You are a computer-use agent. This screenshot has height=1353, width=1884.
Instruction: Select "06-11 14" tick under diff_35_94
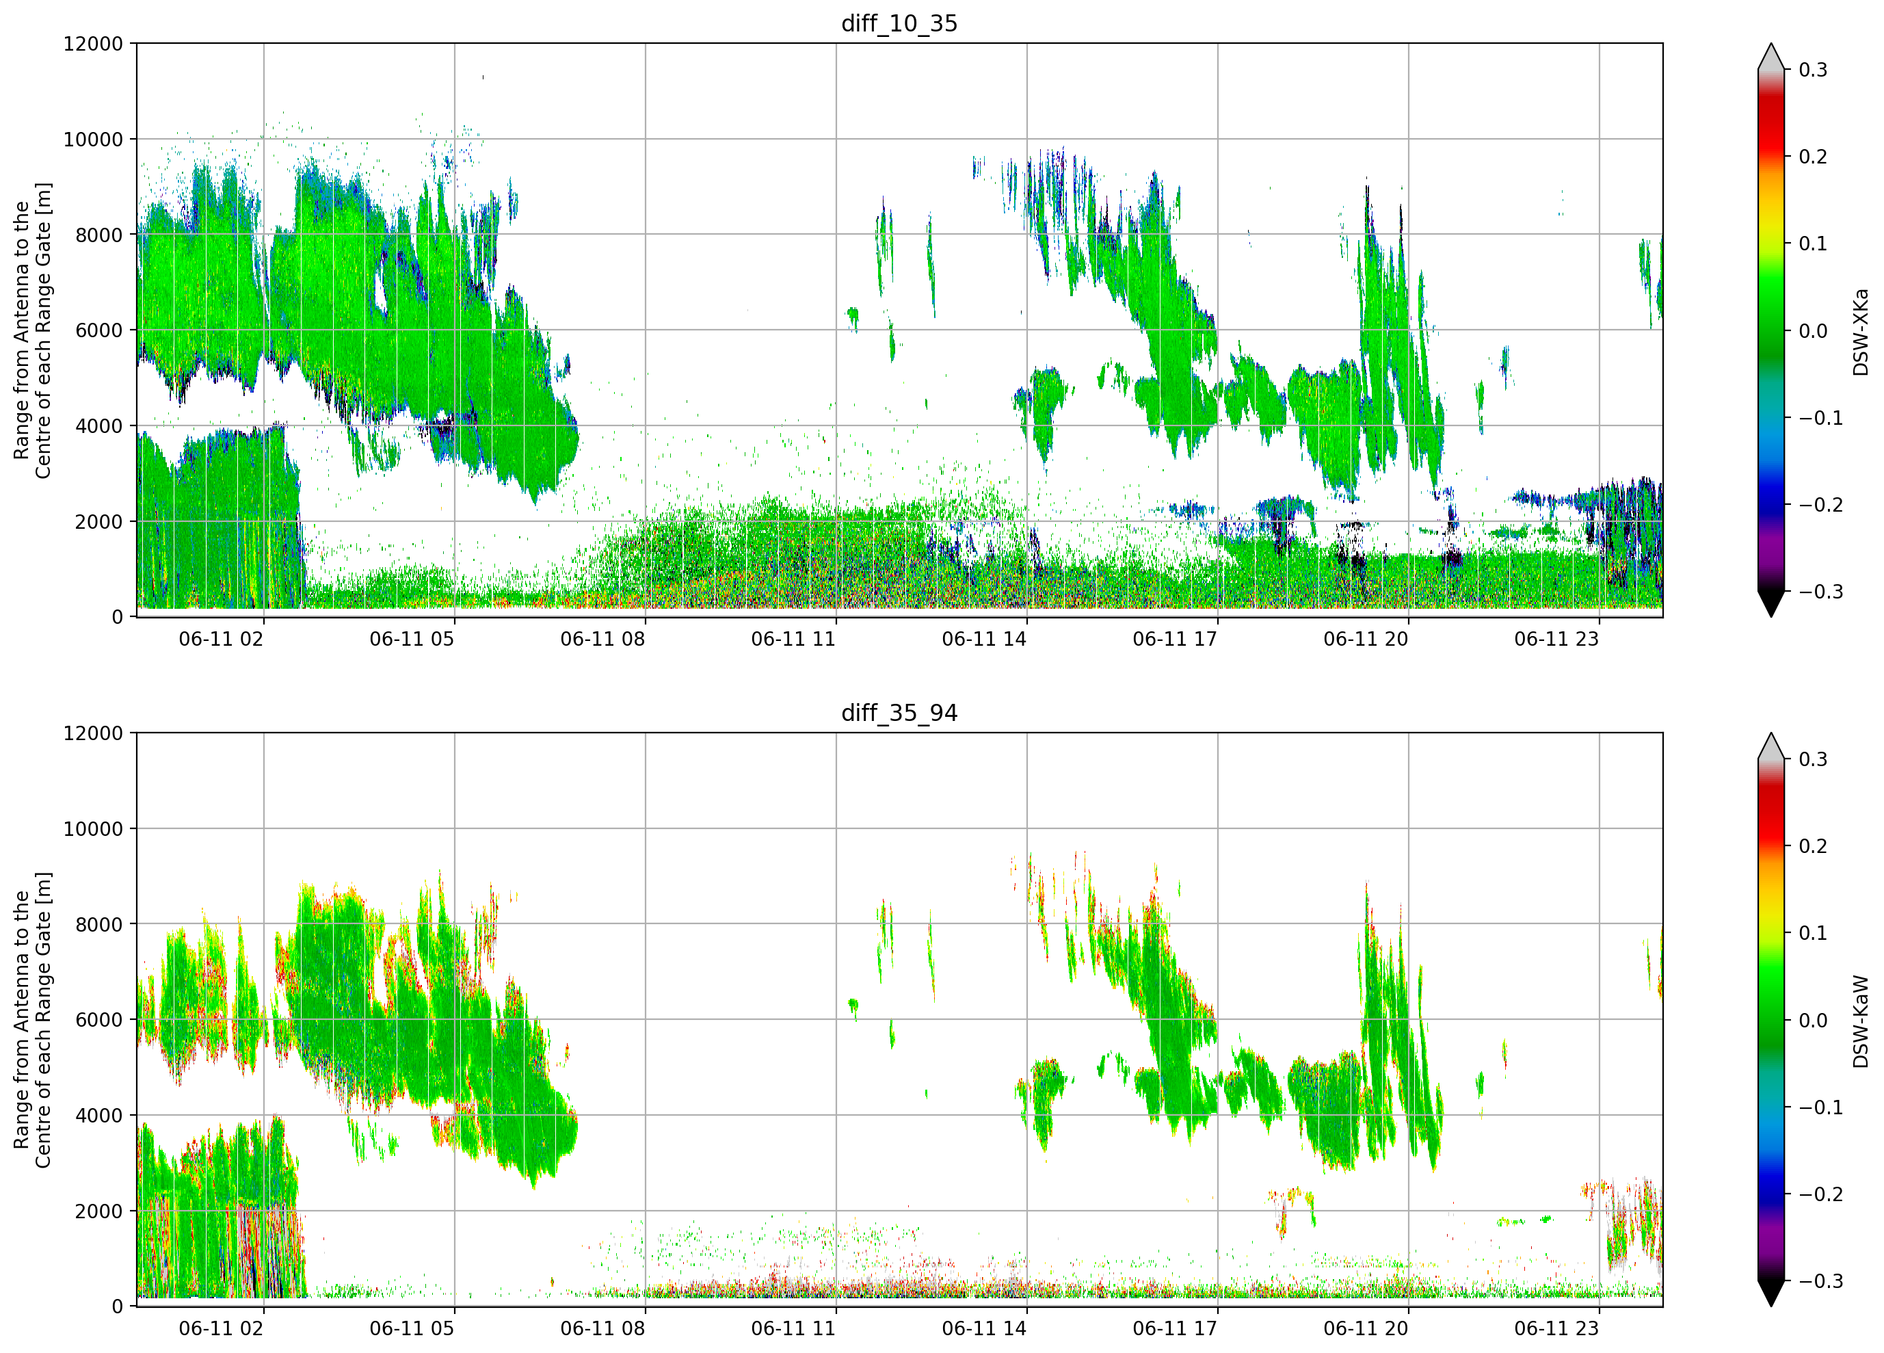[x=984, y=1328]
